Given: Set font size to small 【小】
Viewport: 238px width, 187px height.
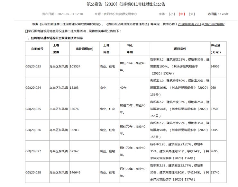Looking at the screenshot, I should point(172,14).
